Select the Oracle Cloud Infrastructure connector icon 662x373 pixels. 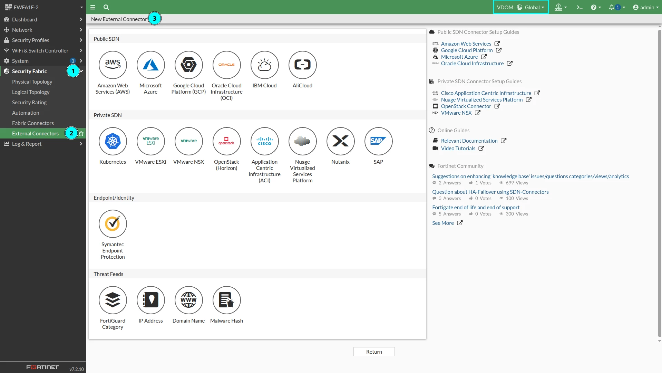tap(226, 65)
